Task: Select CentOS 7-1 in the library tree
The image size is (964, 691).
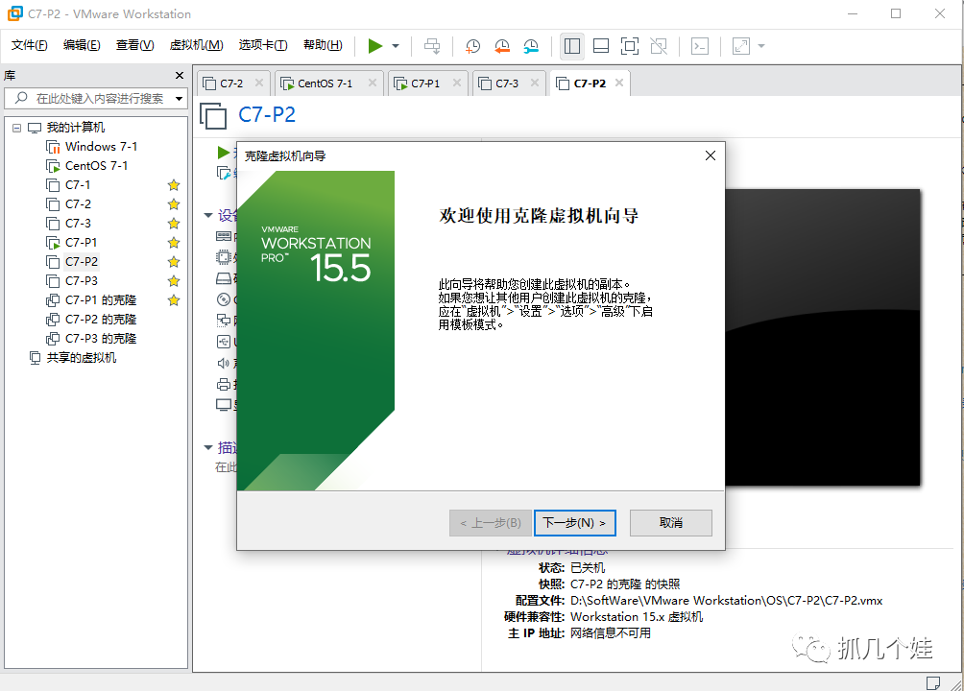Action: point(96,165)
